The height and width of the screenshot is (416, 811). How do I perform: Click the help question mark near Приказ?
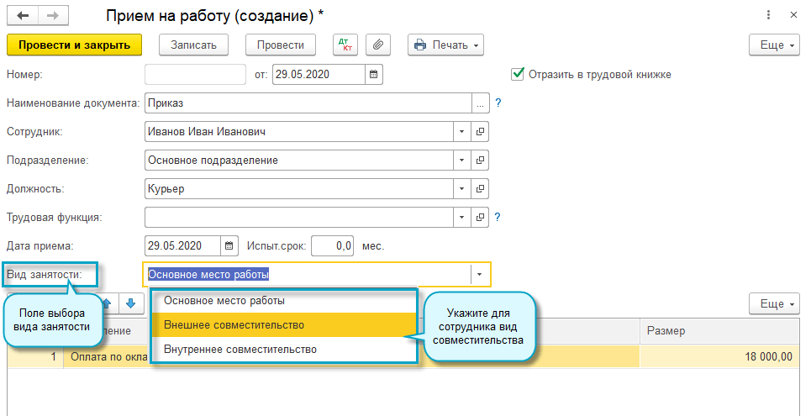point(498,103)
